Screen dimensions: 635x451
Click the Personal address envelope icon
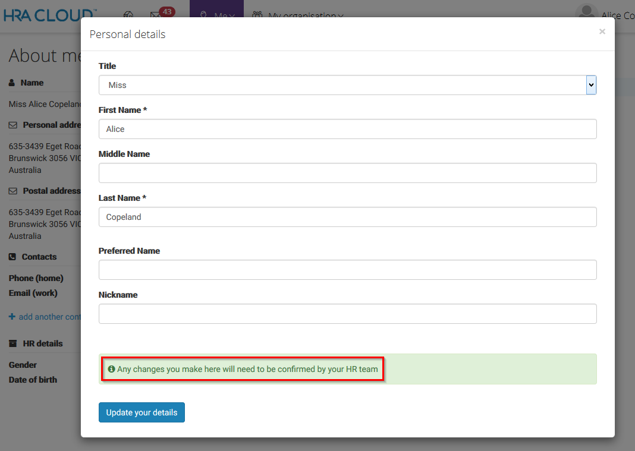coord(13,125)
